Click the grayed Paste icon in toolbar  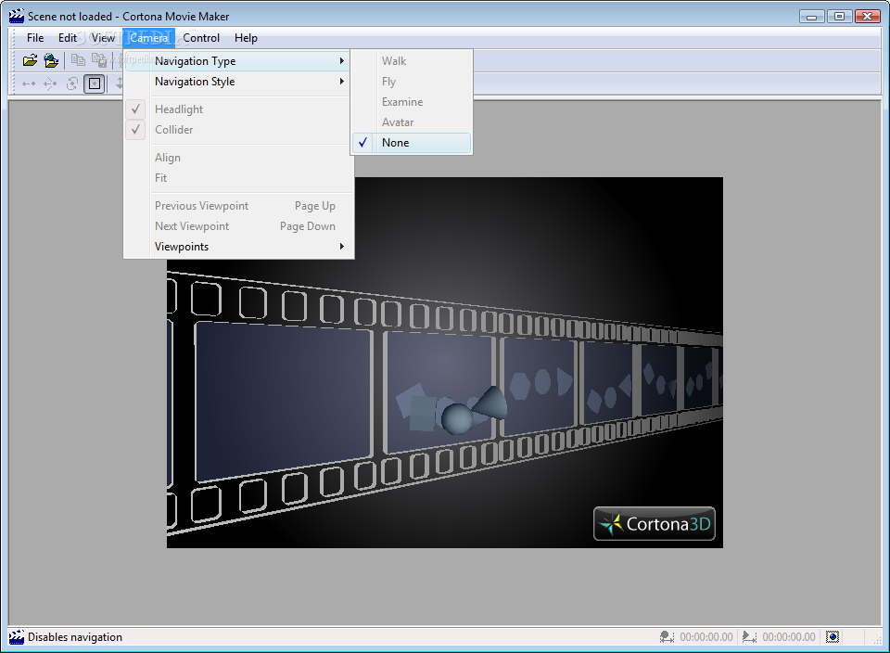pyautogui.click(x=99, y=60)
